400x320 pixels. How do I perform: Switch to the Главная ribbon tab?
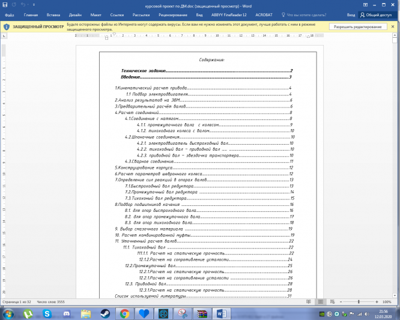pos(31,15)
